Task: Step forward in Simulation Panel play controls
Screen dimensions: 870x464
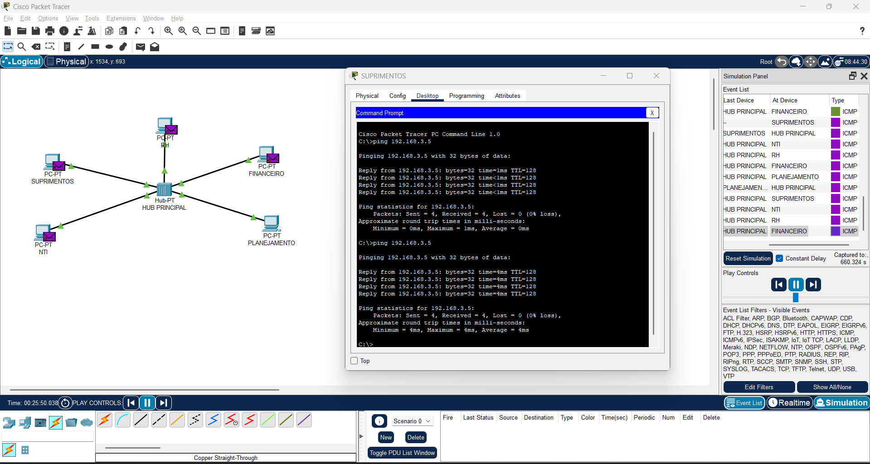Action: 813,285
